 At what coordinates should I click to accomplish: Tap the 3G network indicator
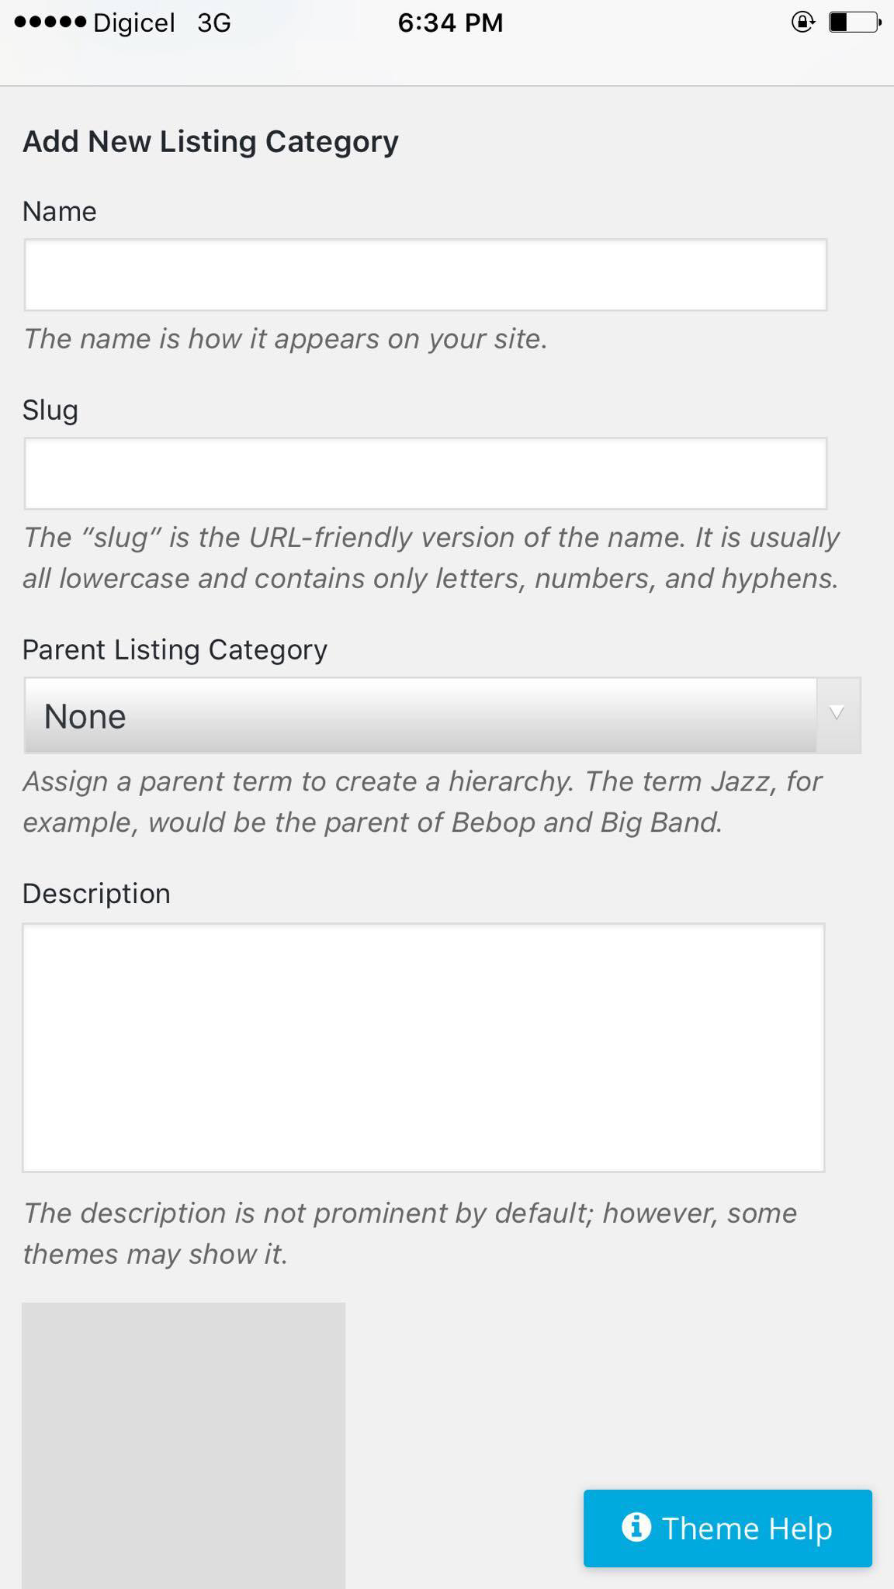(x=214, y=23)
